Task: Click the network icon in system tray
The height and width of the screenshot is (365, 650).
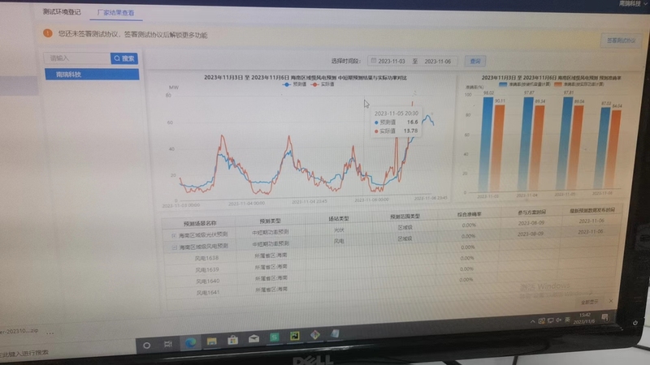Action: (x=551, y=320)
